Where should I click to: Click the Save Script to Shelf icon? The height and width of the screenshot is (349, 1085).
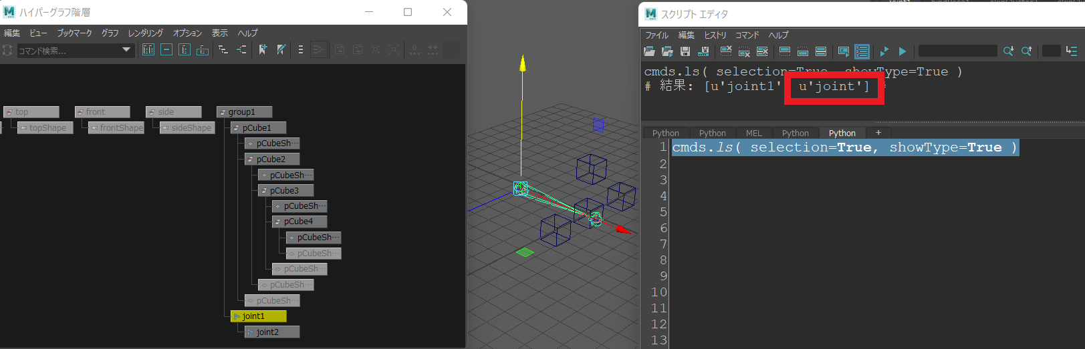pos(703,51)
